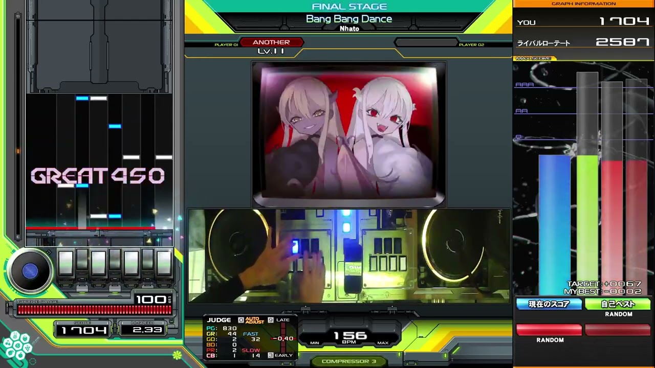
Task: Click the 現在のスコア legend button
Action: pyautogui.click(x=549, y=304)
